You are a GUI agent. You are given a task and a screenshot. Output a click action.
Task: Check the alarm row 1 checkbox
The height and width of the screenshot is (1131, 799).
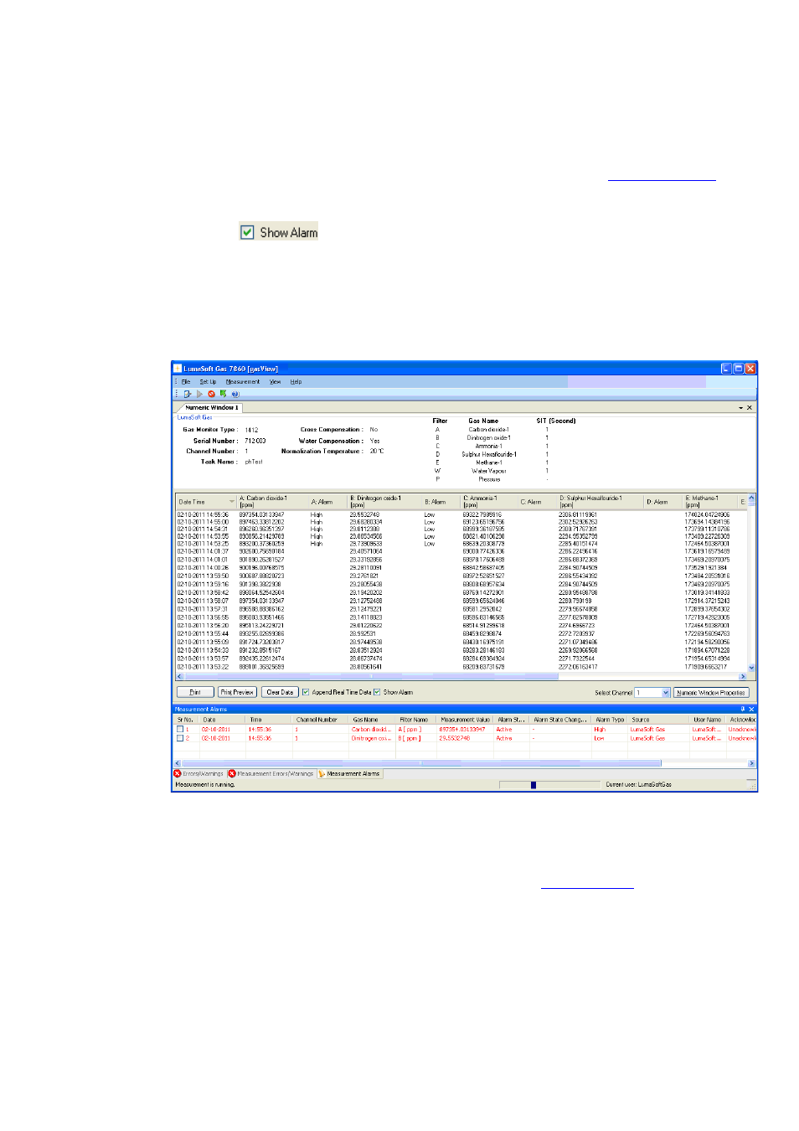click(x=180, y=730)
